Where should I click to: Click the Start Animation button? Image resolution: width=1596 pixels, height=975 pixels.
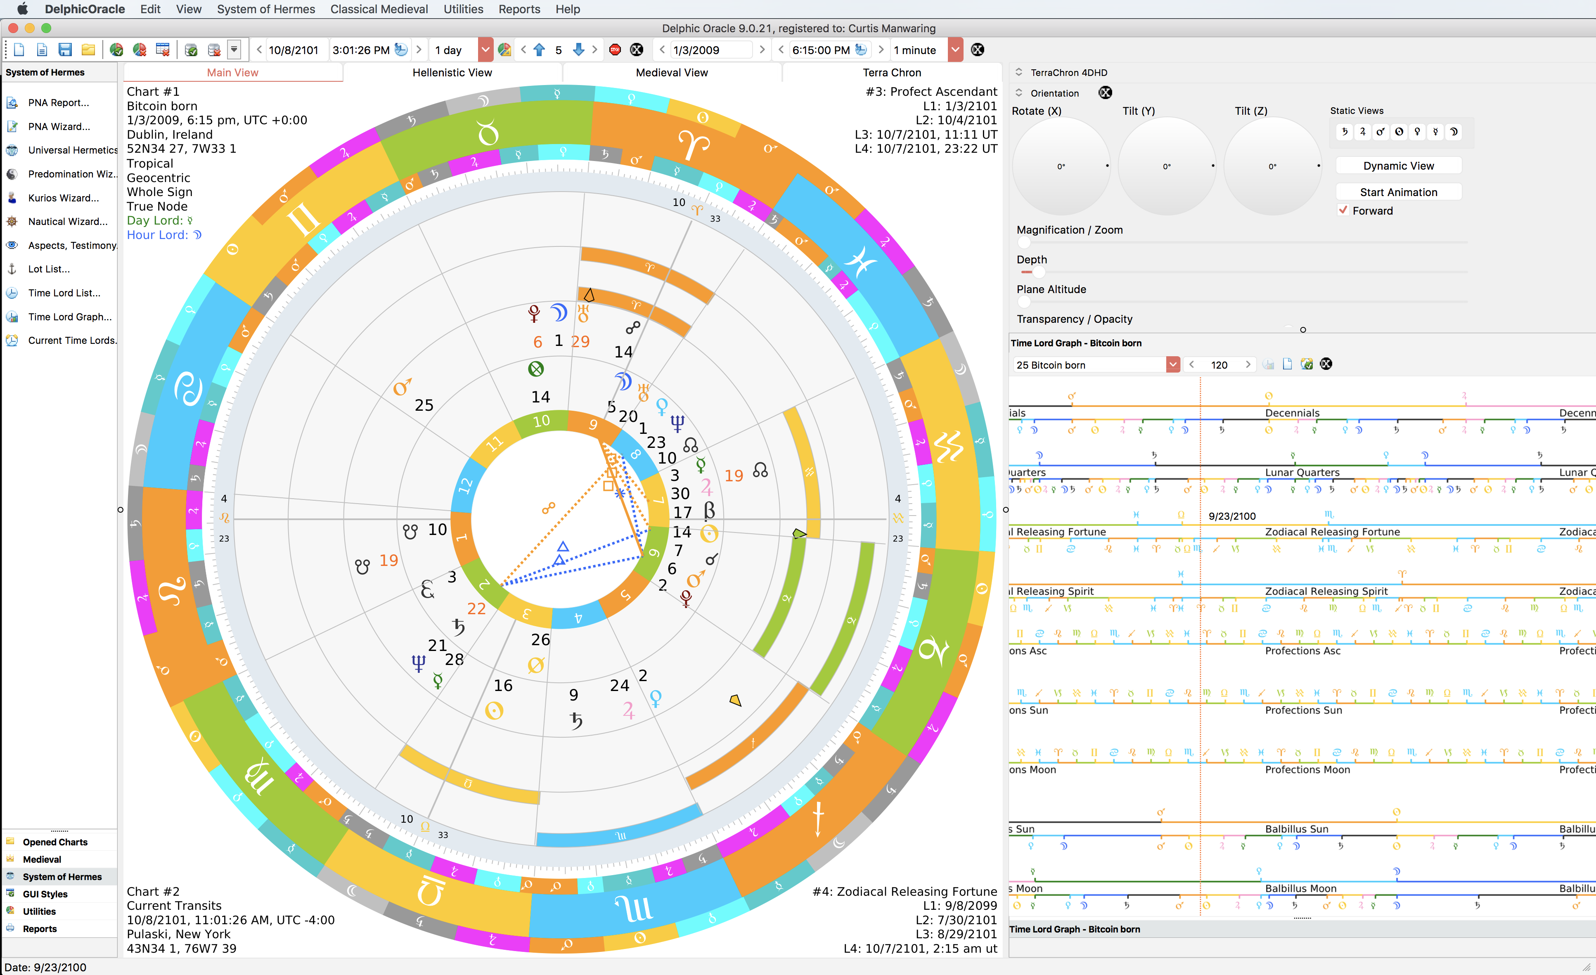pyautogui.click(x=1398, y=192)
